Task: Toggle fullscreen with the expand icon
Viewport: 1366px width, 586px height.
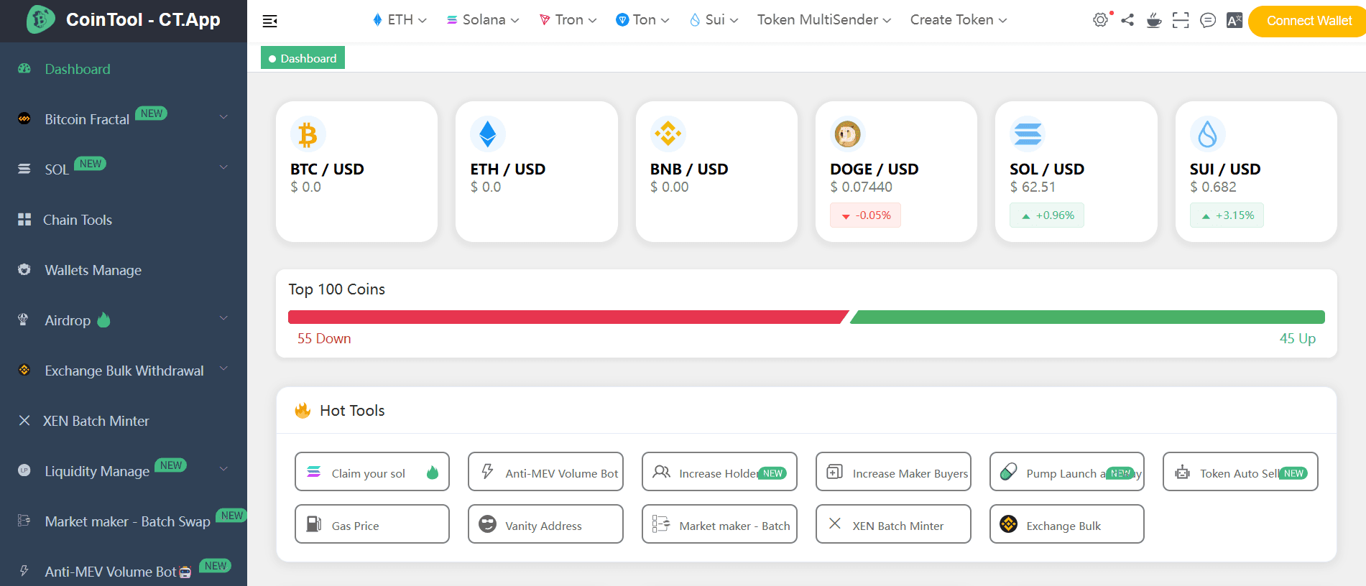Action: tap(1181, 20)
